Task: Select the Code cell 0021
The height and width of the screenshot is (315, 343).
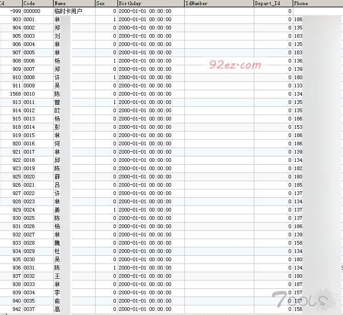Action: 38,185
